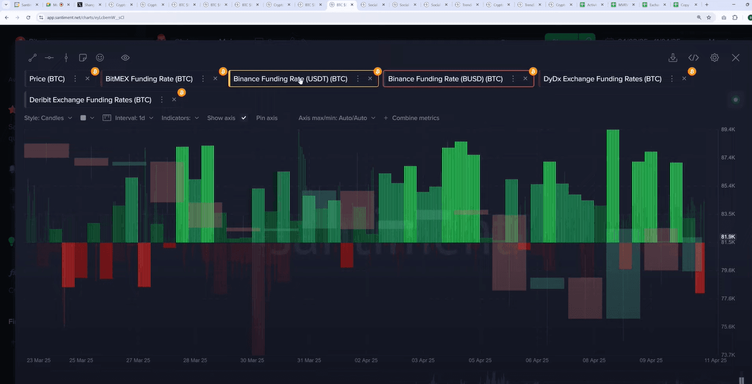Screen dimensions: 752x384
Task: Remove the Binance Funding Rate (BUSD) metric
Action: 525,79
